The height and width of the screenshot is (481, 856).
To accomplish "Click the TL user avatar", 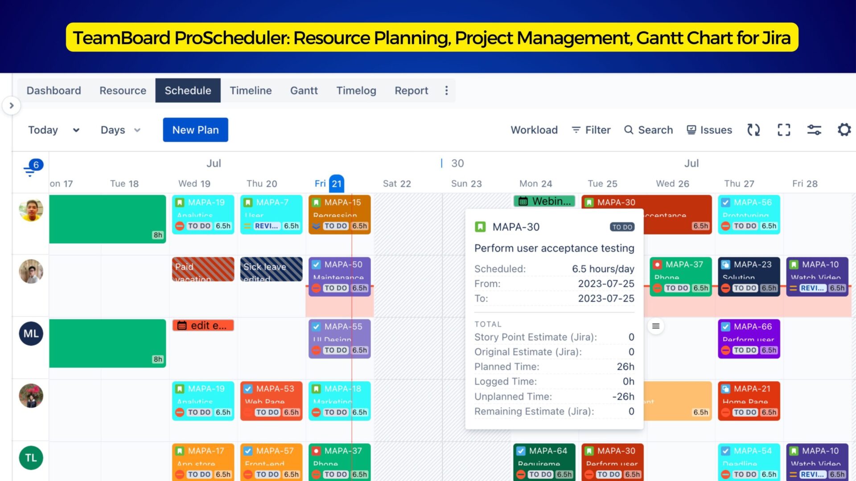I will coord(31,458).
